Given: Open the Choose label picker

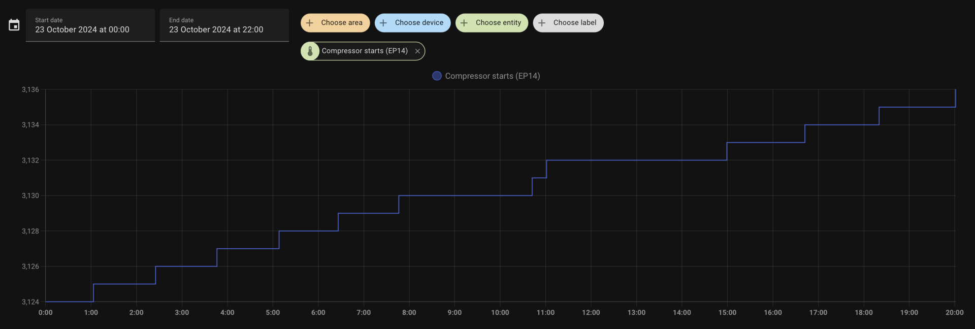Looking at the screenshot, I should (574, 23).
